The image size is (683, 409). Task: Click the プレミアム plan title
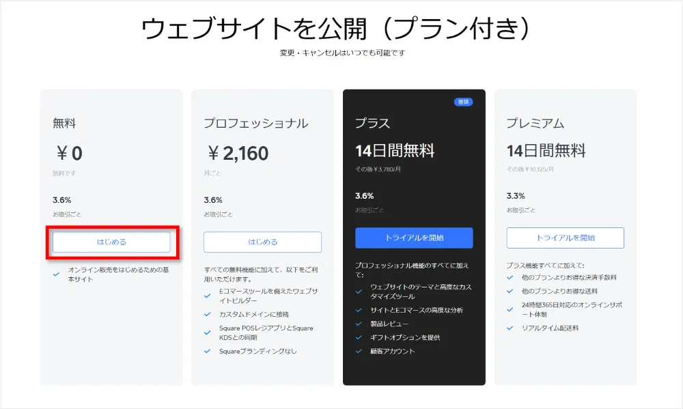tap(535, 124)
